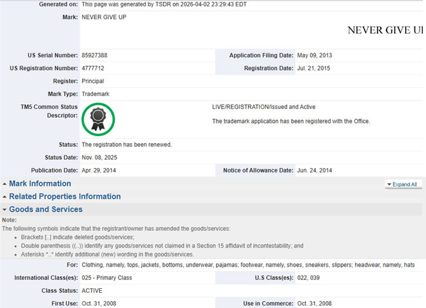426x308 pixels.
Task: Click the clothing goods description text
Action: point(248,264)
